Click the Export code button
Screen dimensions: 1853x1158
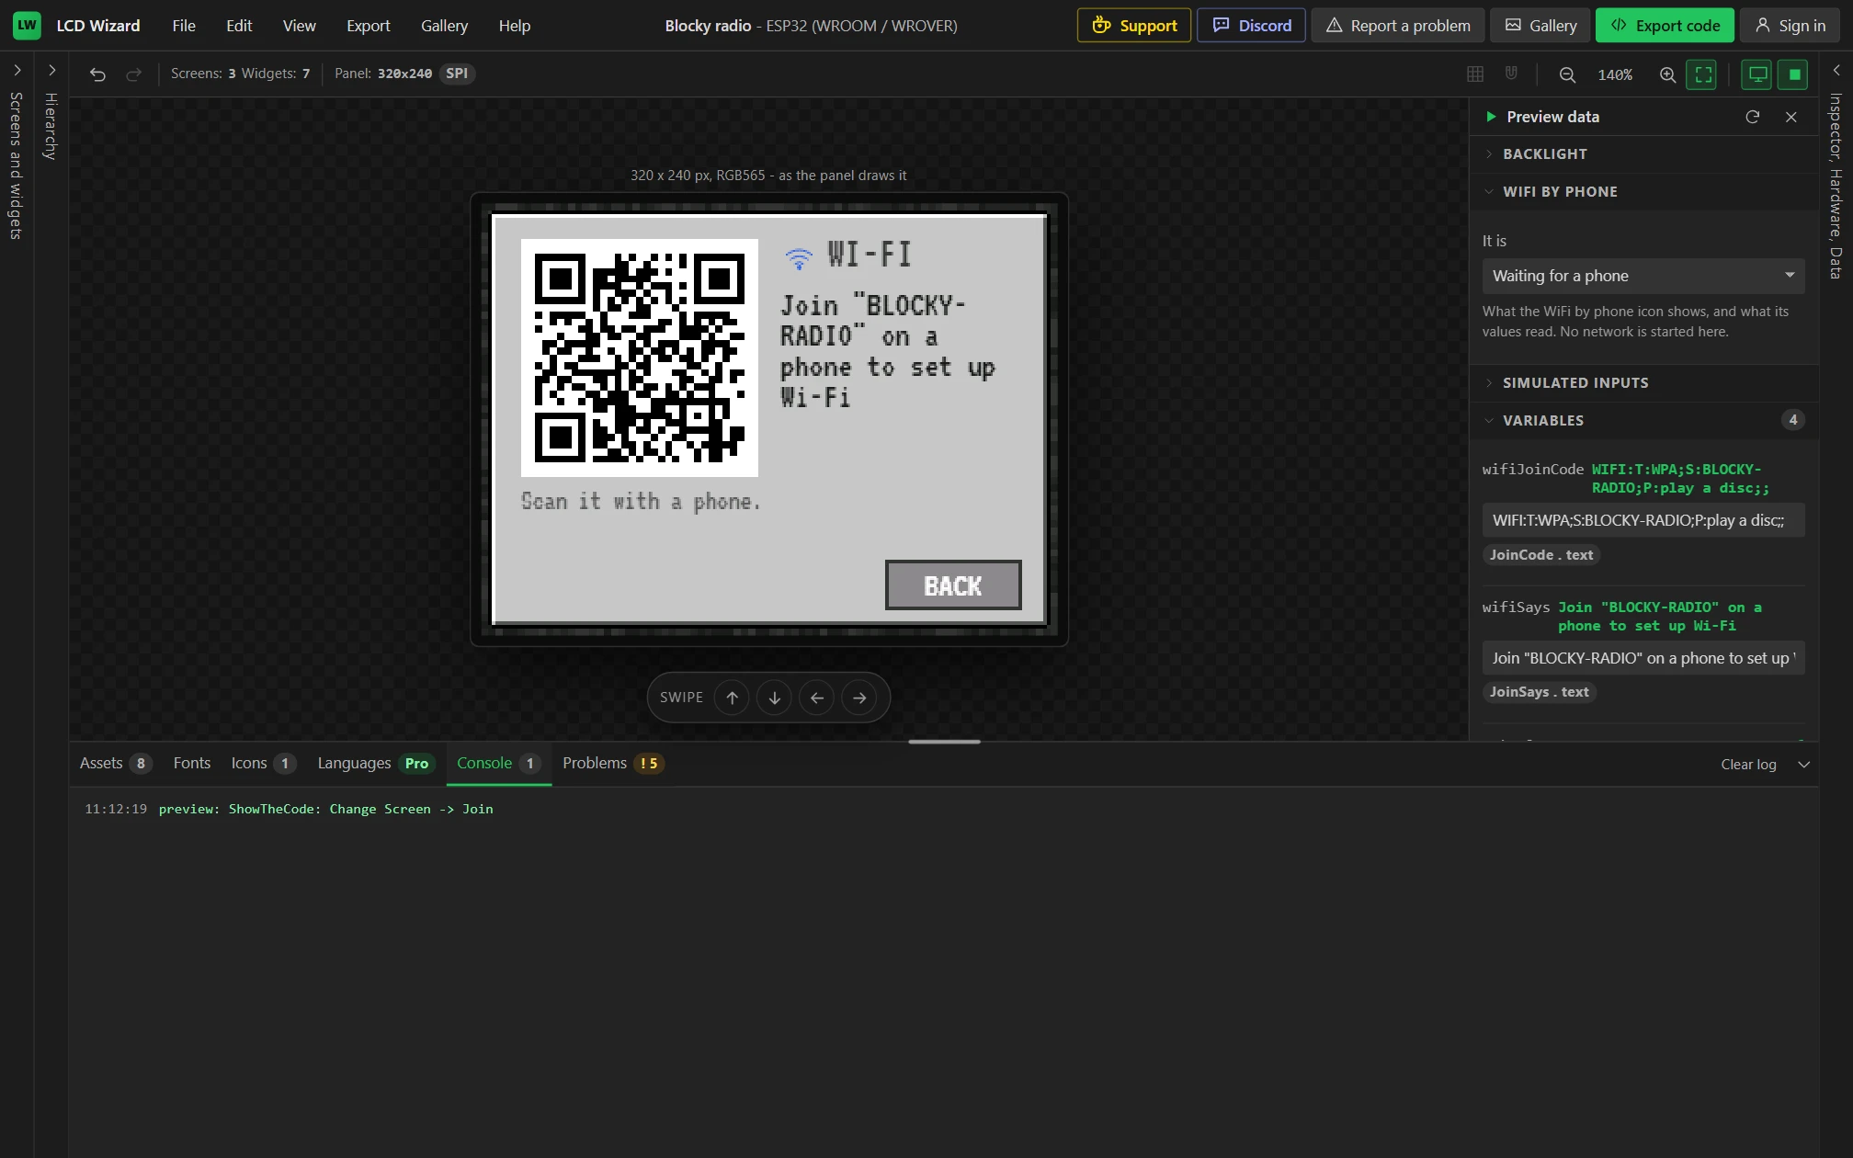coord(1665,26)
